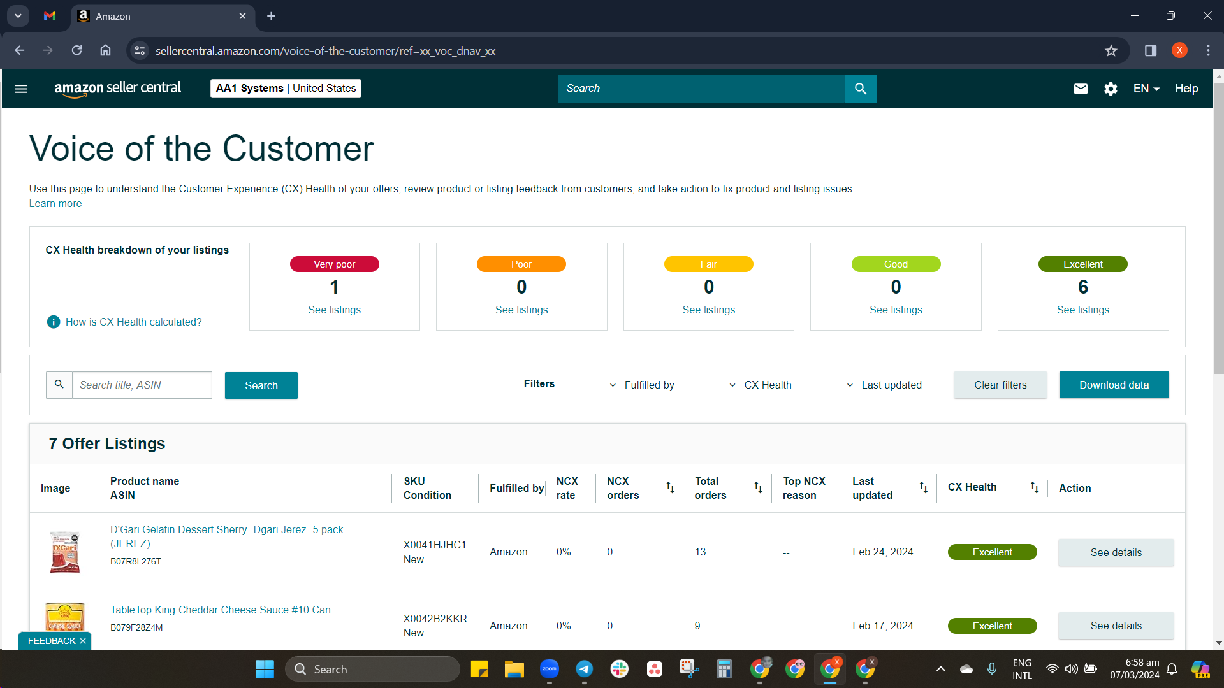Go back to previous page
The height and width of the screenshot is (688, 1224).
[x=20, y=50]
